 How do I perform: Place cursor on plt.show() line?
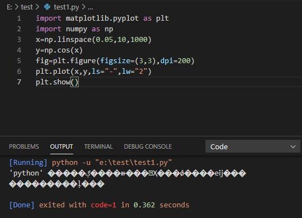(x=57, y=82)
